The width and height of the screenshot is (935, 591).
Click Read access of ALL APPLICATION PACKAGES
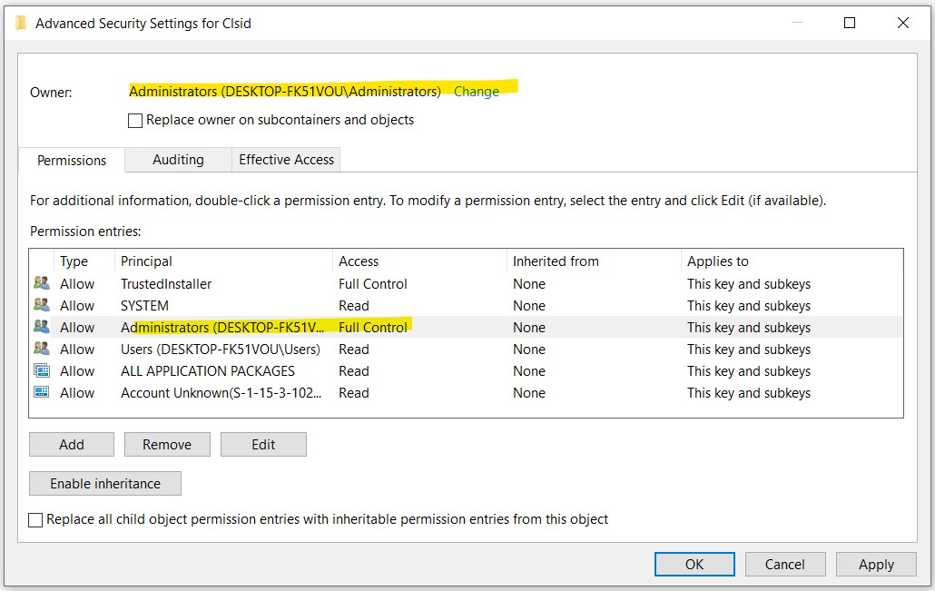pos(354,371)
